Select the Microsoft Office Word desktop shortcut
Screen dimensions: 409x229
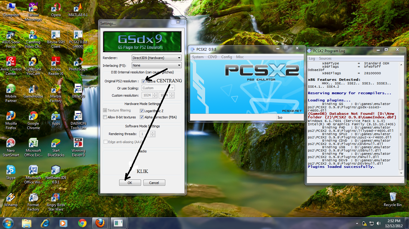33,175
